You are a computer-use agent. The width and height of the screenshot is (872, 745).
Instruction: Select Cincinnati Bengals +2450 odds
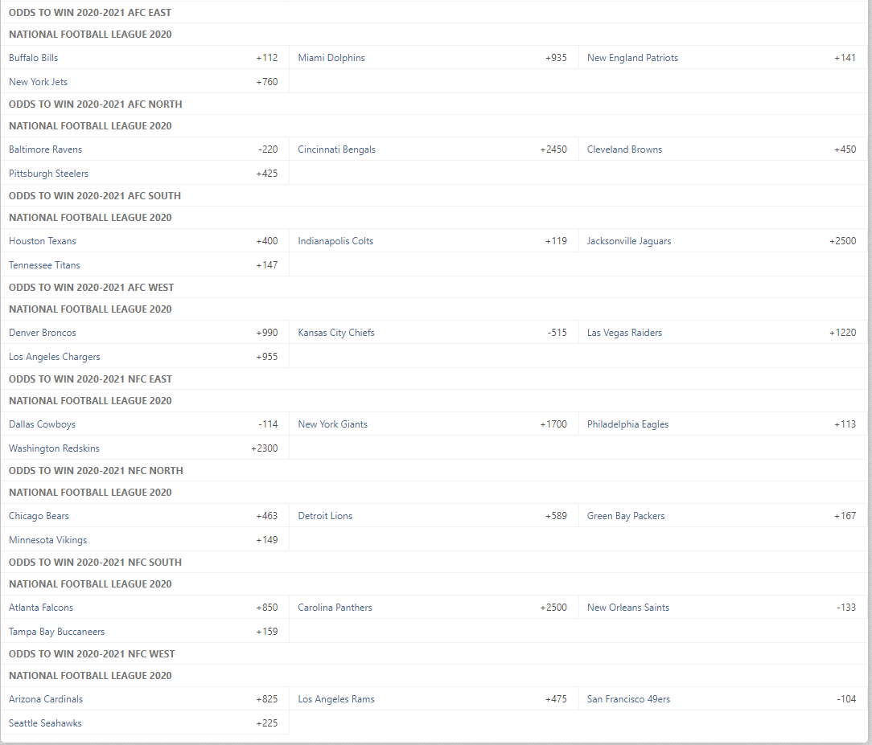tap(434, 149)
